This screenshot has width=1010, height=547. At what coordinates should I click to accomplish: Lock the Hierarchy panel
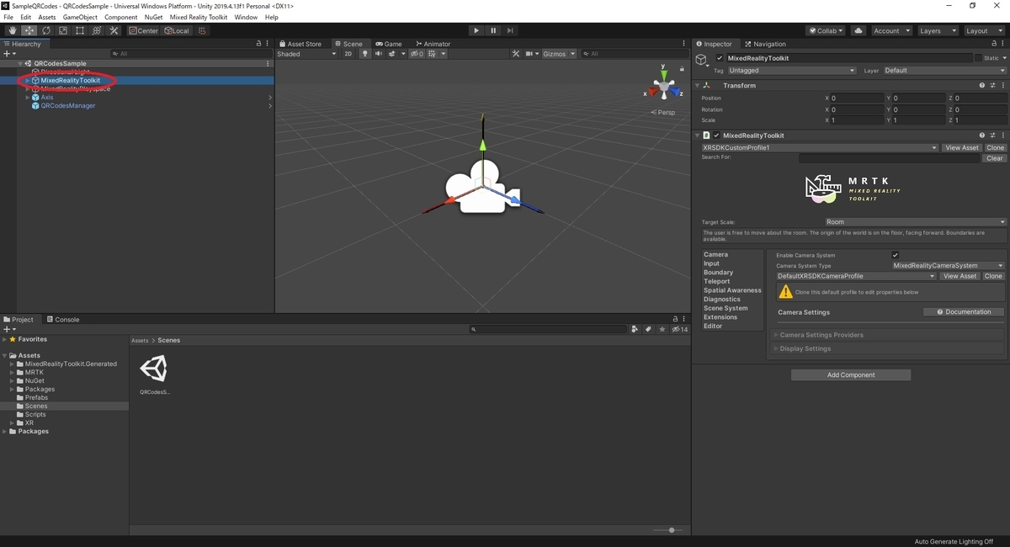(x=259, y=43)
